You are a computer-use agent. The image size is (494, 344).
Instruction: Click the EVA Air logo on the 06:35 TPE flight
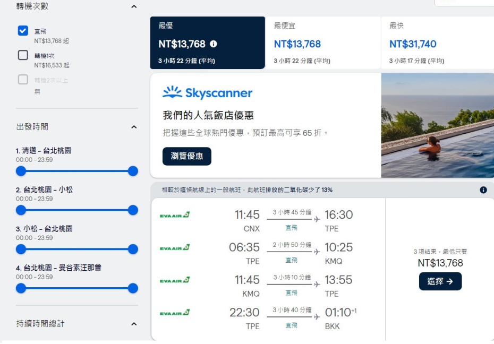(x=175, y=248)
